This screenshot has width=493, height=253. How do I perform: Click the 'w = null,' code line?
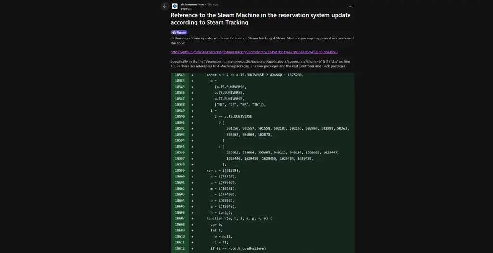[223, 236]
